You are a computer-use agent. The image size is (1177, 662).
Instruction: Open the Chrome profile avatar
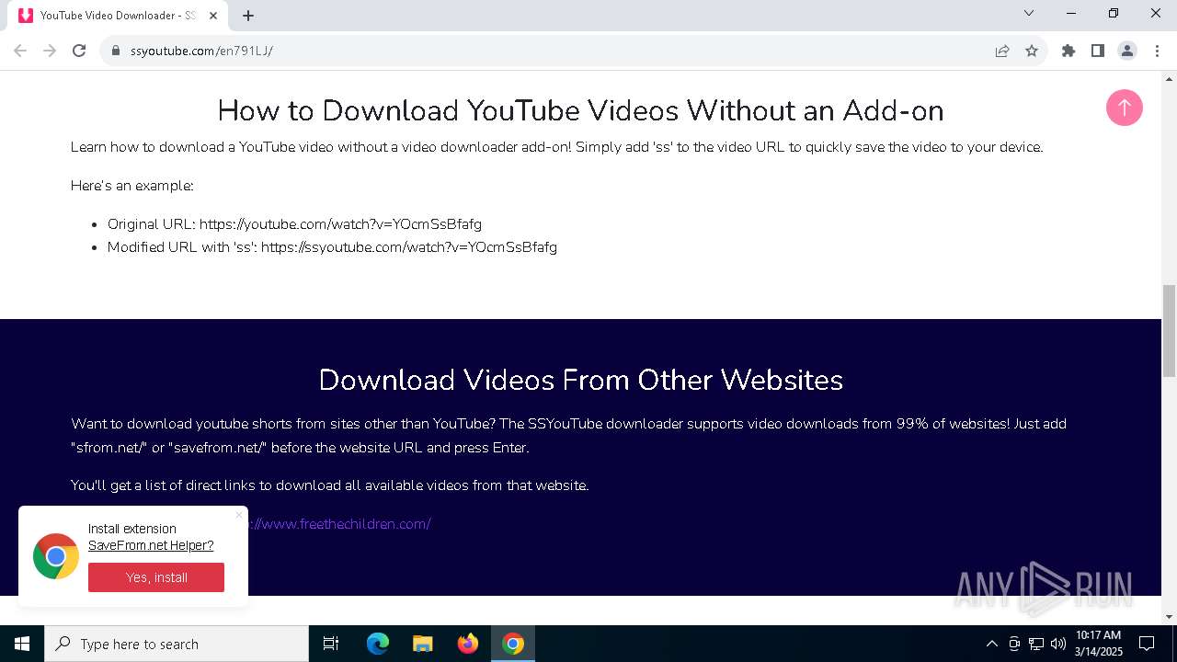click(x=1127, y=51)
